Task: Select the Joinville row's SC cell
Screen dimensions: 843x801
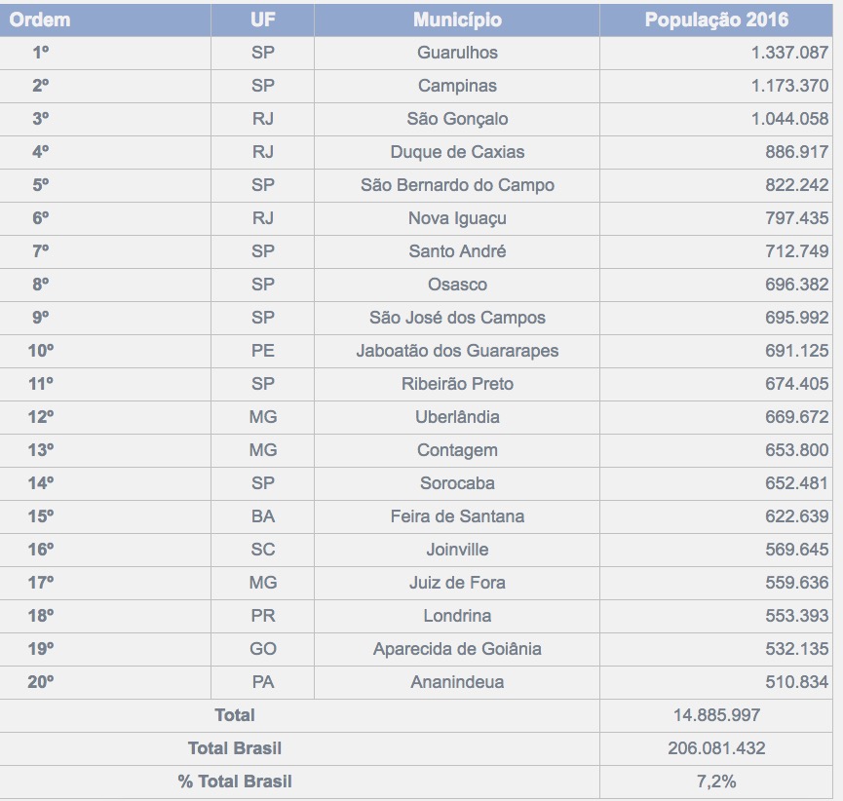Action: coord(262,550)
